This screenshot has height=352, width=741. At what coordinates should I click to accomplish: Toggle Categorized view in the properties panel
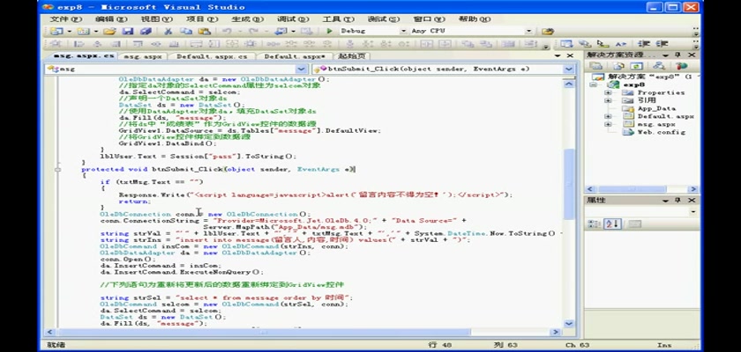594,224
